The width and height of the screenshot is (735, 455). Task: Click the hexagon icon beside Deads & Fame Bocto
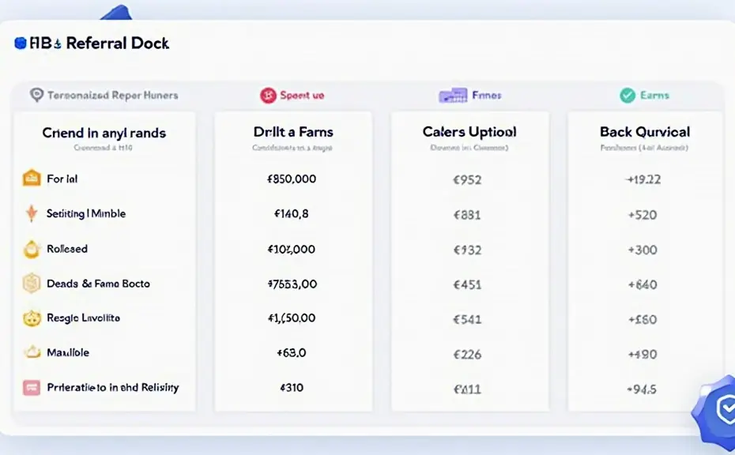pos(32,284)
